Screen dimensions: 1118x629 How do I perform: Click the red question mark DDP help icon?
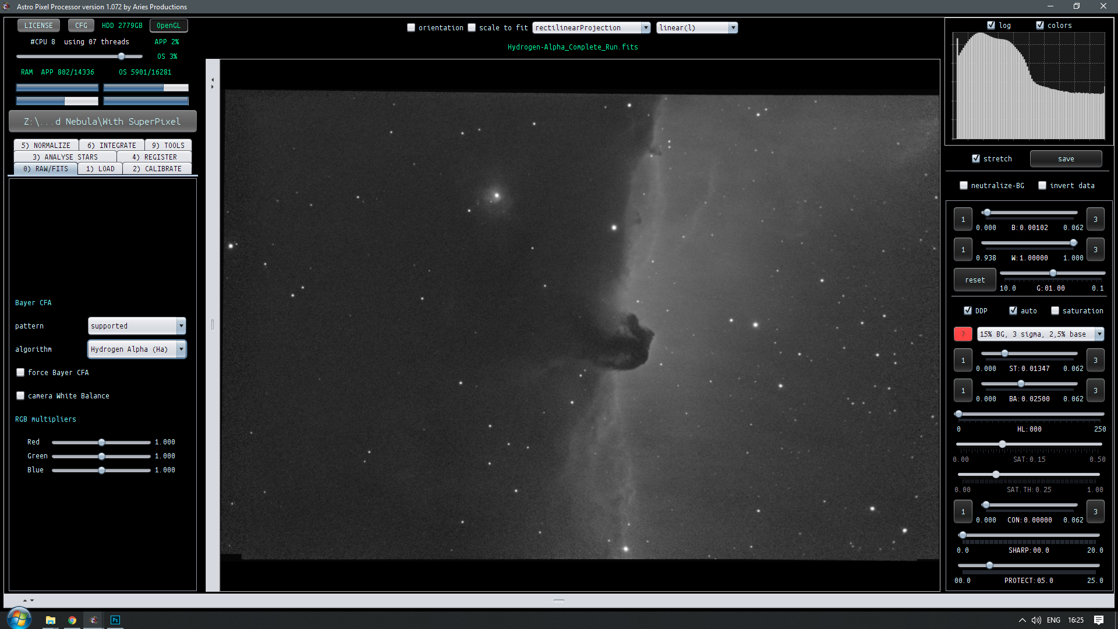pyautogui.click(x=963, y=334)
